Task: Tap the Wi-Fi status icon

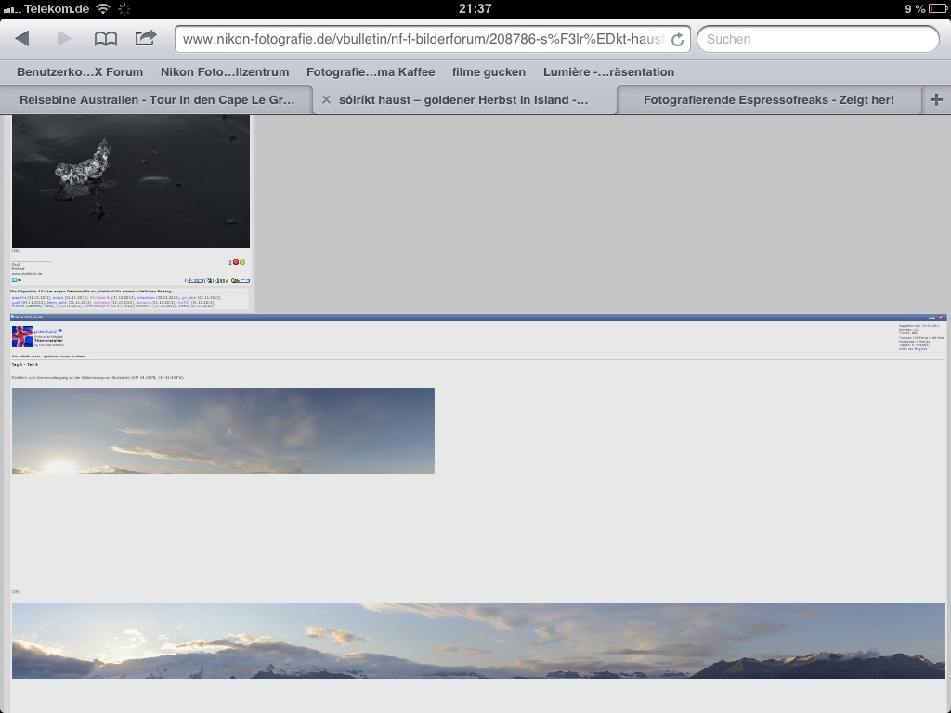Action: pos(104,8)
